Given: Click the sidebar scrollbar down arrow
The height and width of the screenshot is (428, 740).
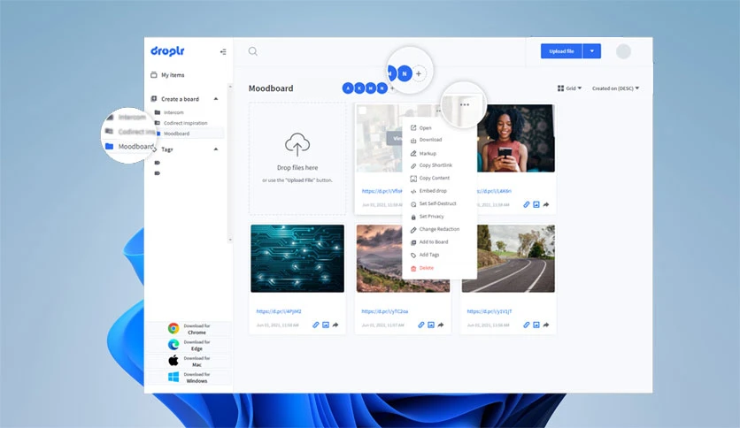Looking at the screenshot, I should tap(230, 240).
